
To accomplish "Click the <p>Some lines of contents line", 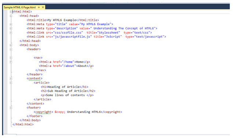I will coord(67,95).
